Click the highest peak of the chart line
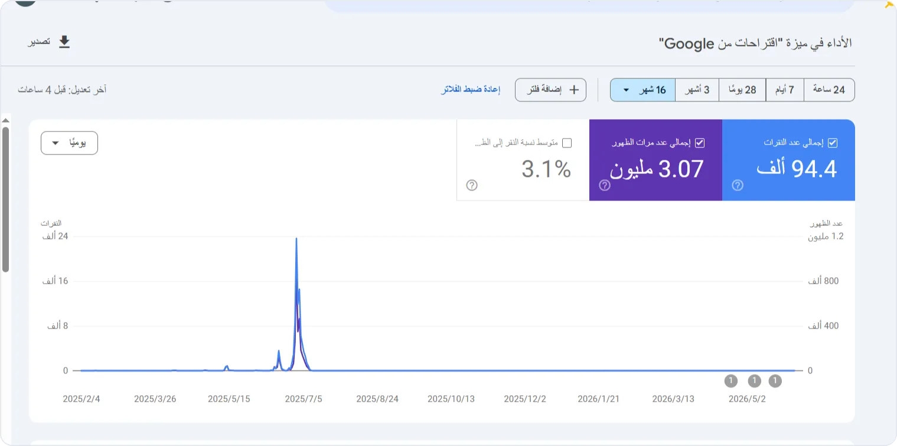Image resolution: width=897 pixels, height=446 pixels. (x=296, y=239)
